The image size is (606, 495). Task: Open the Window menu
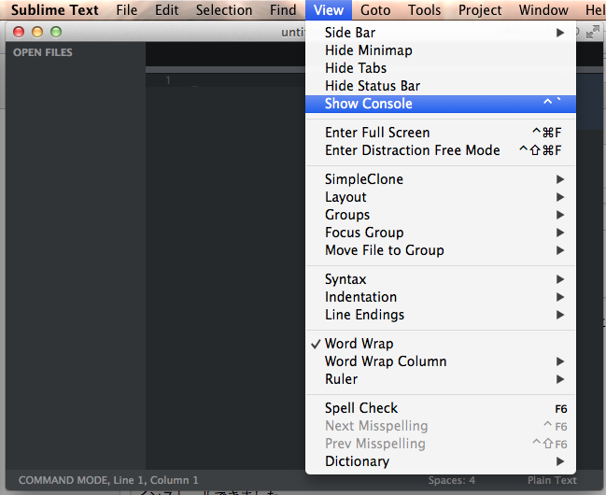(543, 10)
